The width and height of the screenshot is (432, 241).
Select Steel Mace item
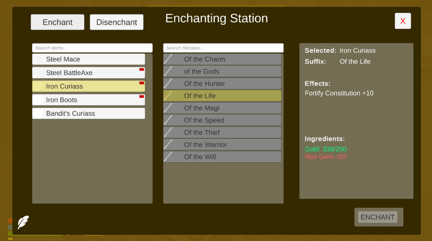point(88,59)
